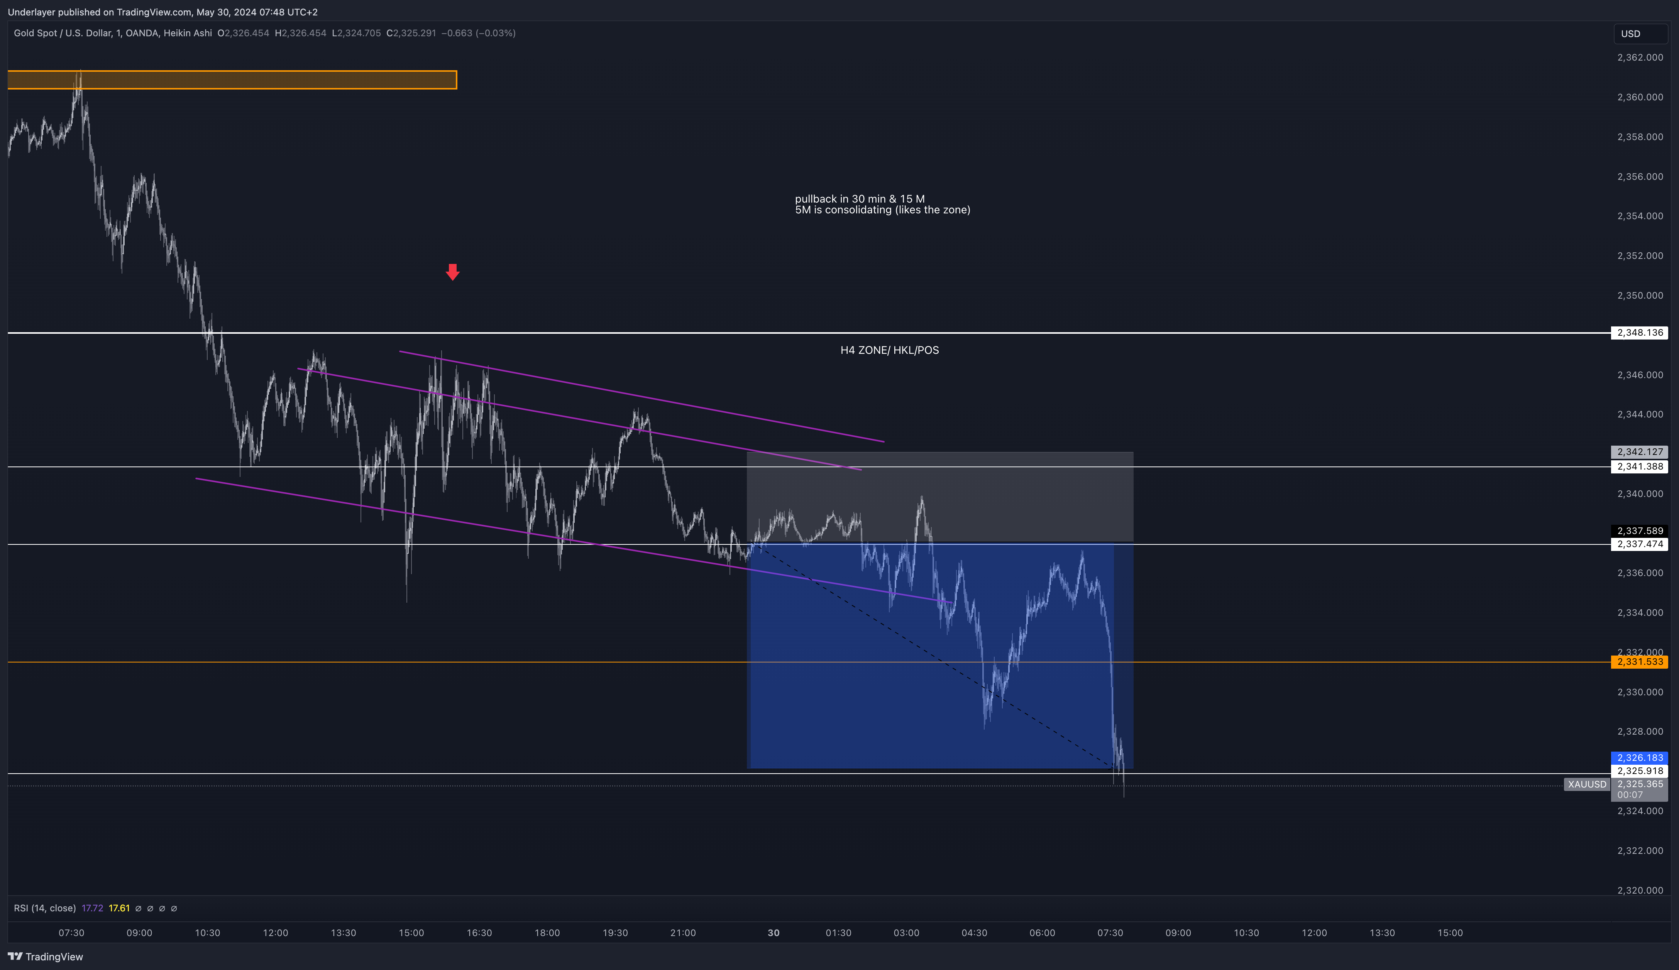This screenshot has height=970, width=1679.
Task: Click the 2,328.000 price axis label
Action: pyautogui.click(x=1640, y=732)
